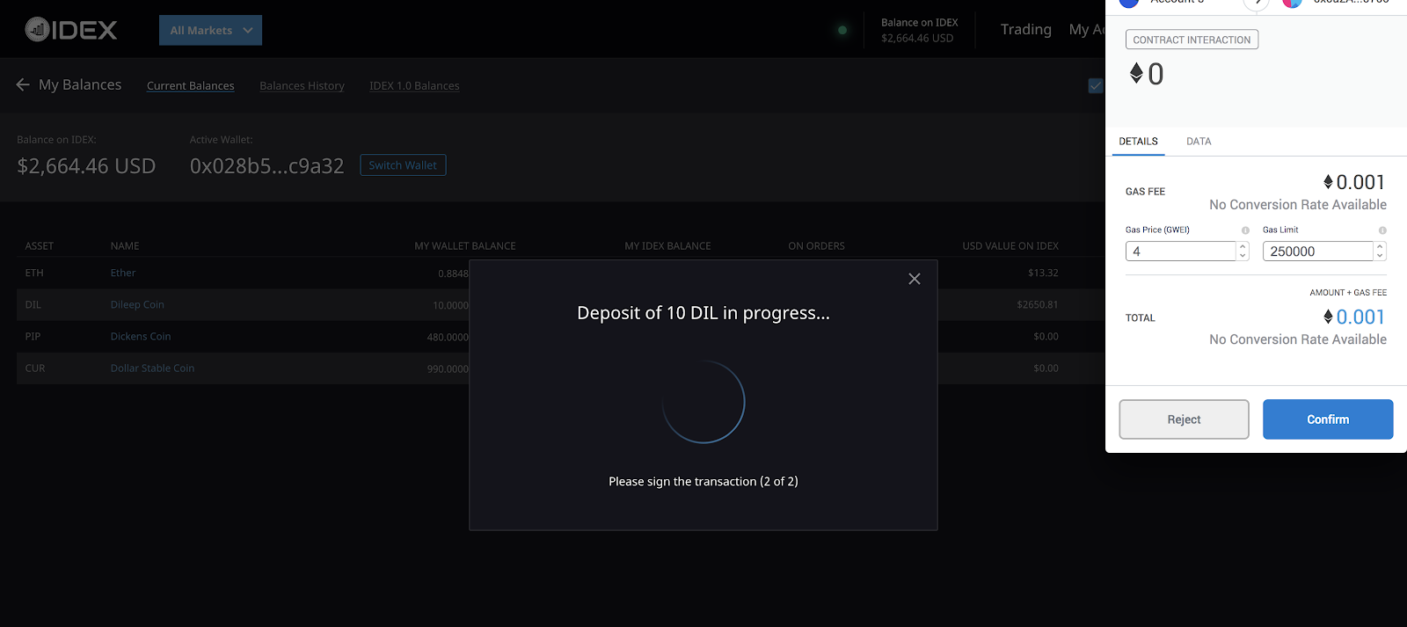Click the green connection status indicator
Viewport: 1407px width, 627px height.
coord(842,30)
